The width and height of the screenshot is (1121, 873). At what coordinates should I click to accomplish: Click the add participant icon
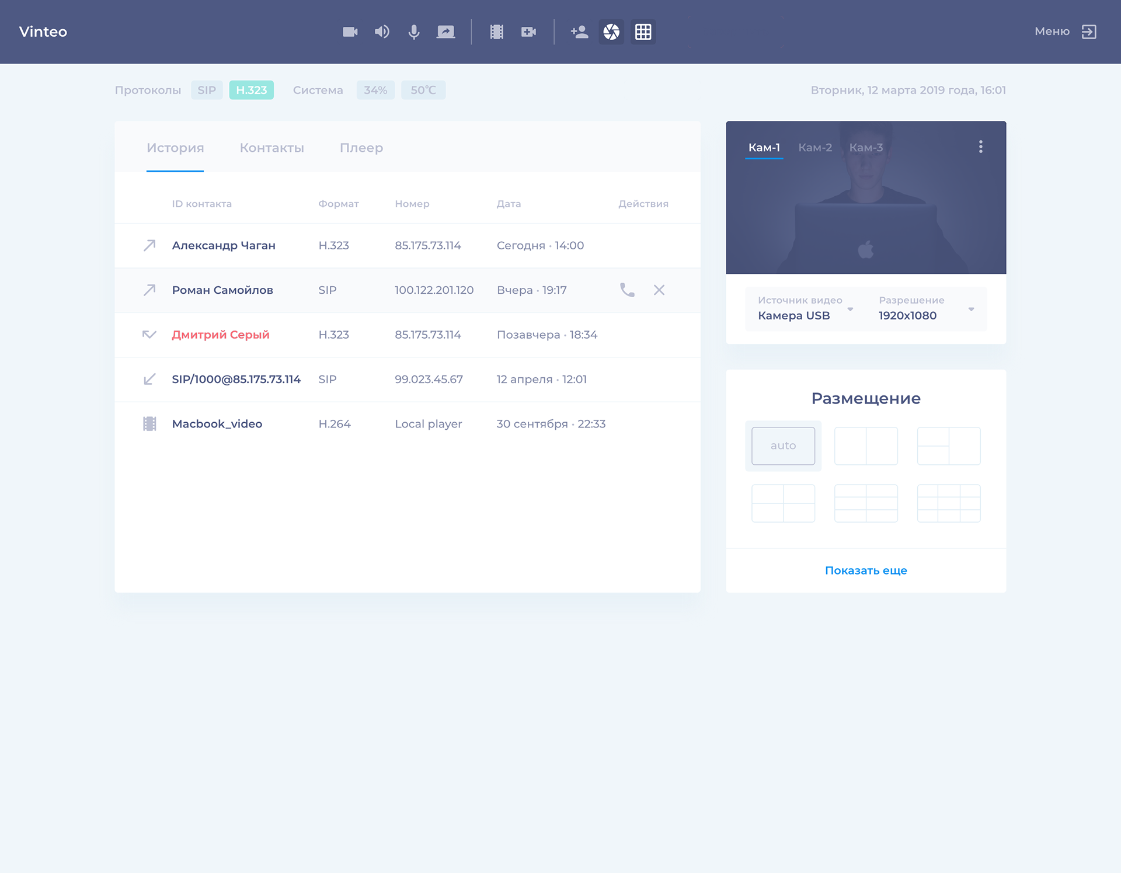pyautogui.click(x=579, y=32)
